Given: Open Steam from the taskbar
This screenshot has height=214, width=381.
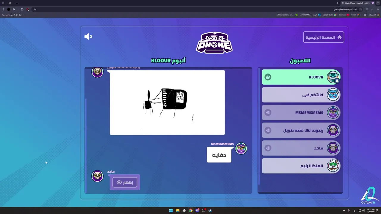Looking at the screenshot, I should click(210, 210).
